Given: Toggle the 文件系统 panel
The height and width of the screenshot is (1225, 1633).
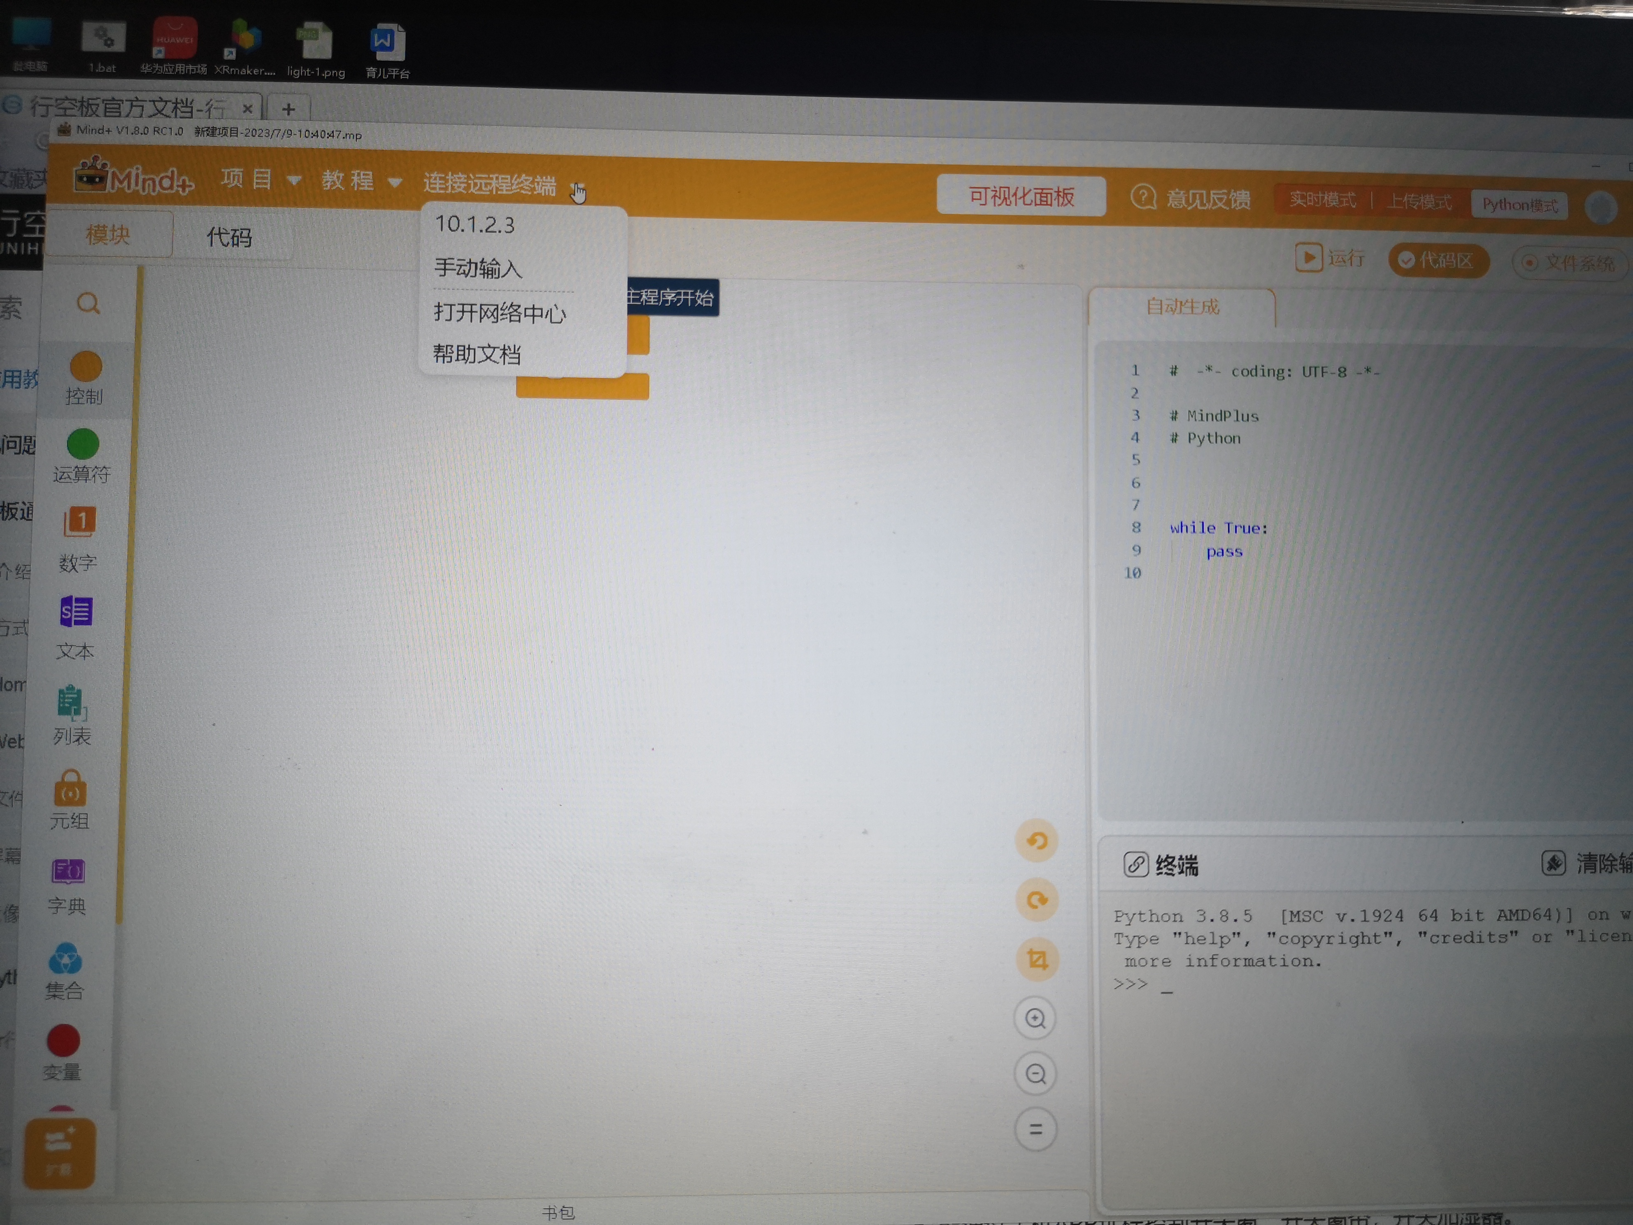Looking at the screenshot, I should click(1570, 263).
